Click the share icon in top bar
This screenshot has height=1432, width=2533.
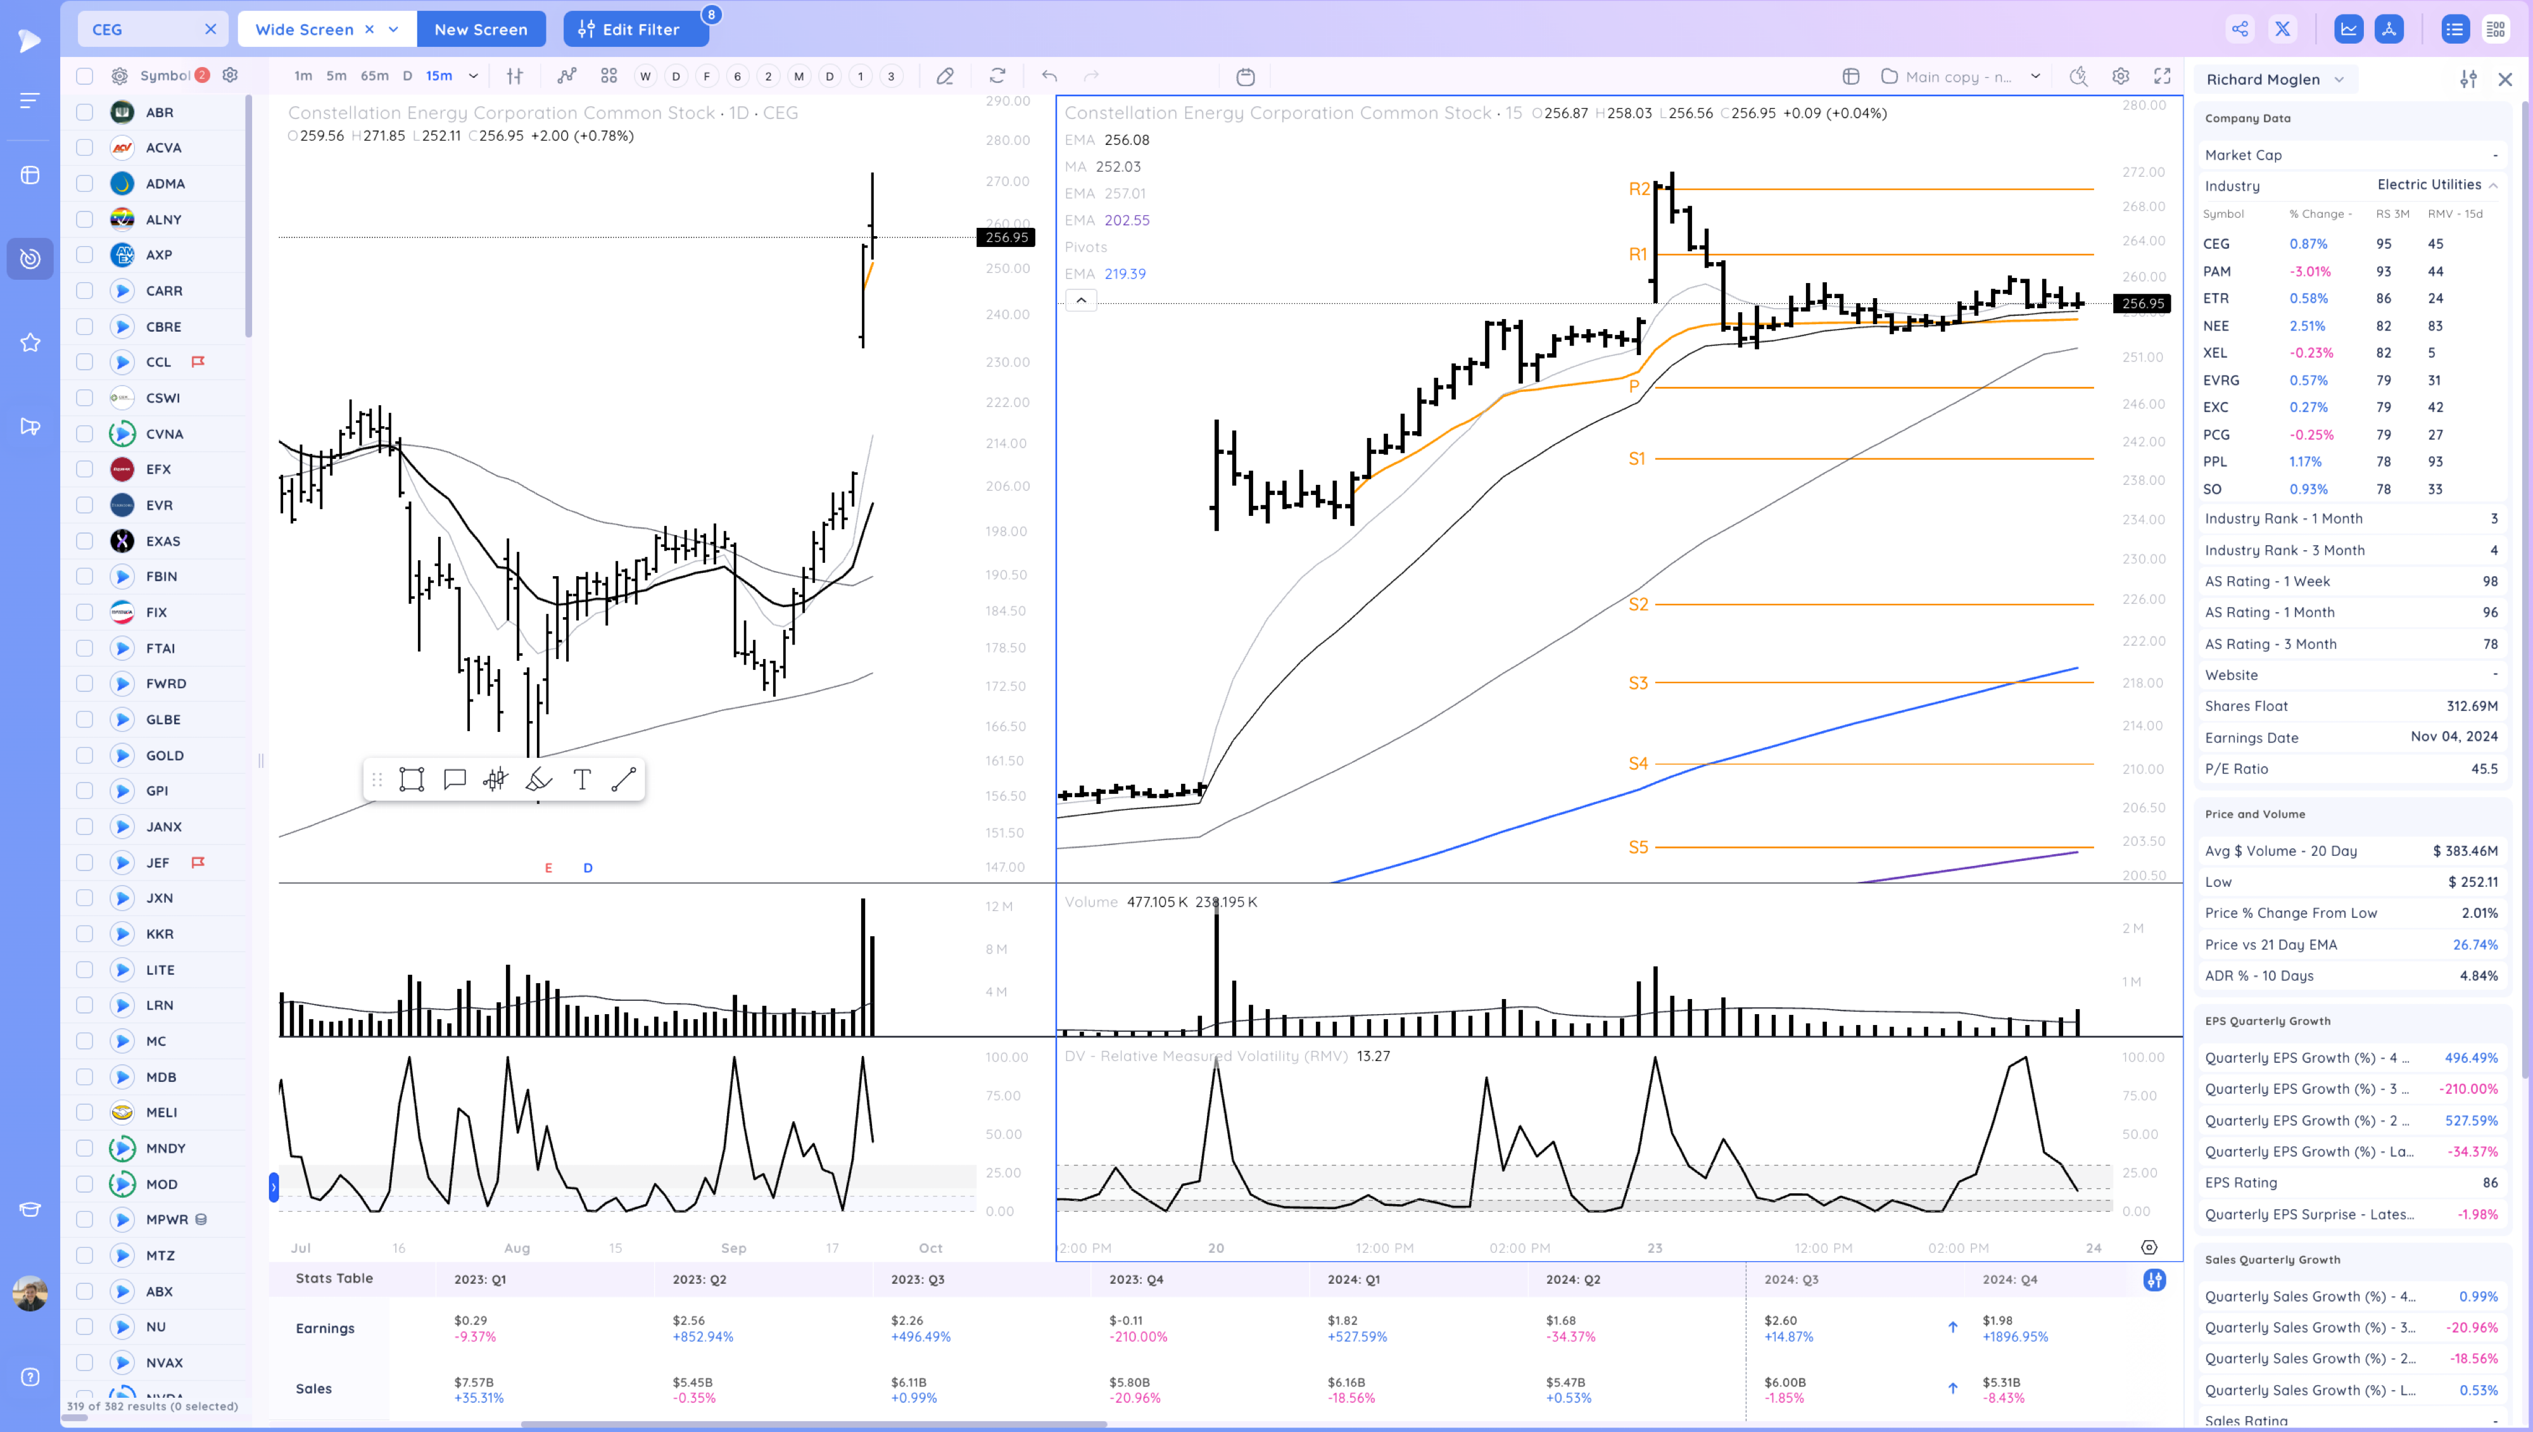point(2240,28)
